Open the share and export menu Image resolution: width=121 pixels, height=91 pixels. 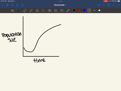point(22,5)
